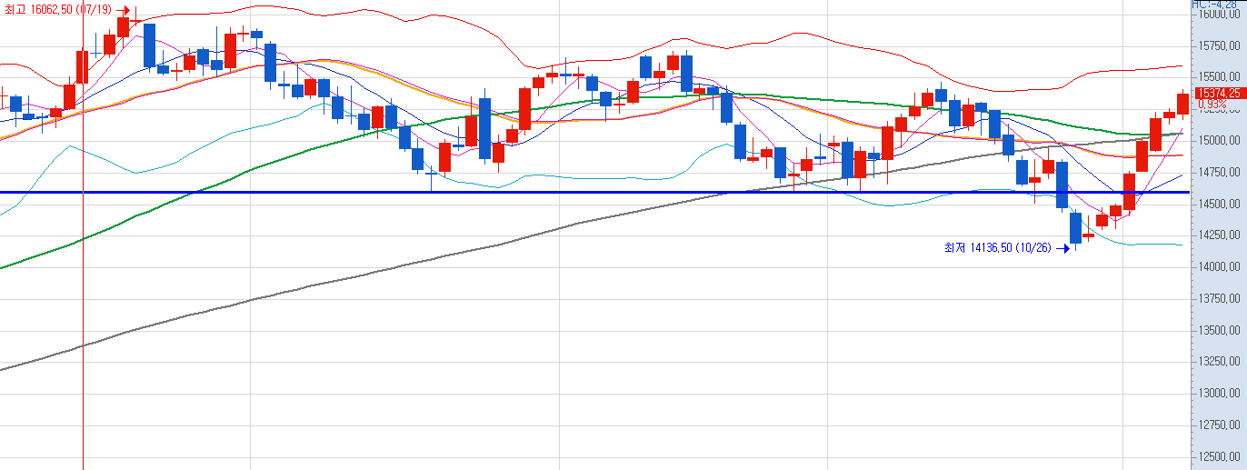Image resolution: width=1247 pixels, height=470 pixels.
Task: Click the 14500,00 price axis label
Action: (x=1219, y=204)
